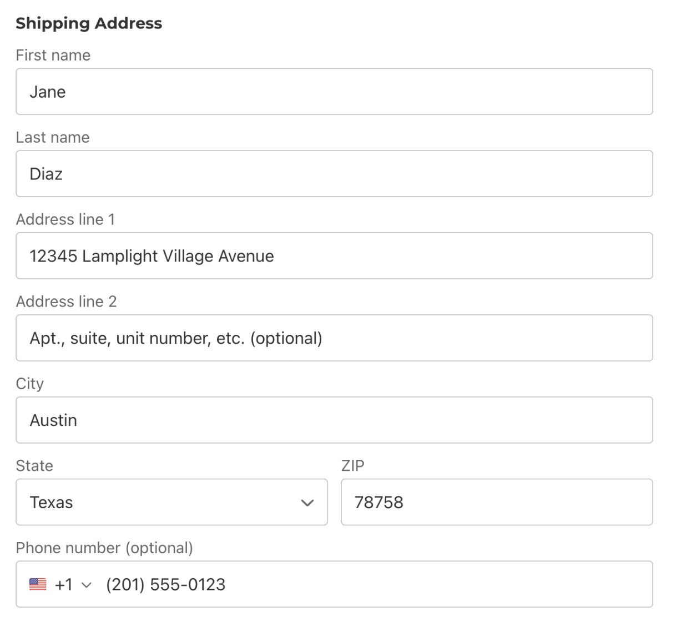This screenshot has height=632, width=676.
Task: Click the Address line 1 label
Action: 66,219
